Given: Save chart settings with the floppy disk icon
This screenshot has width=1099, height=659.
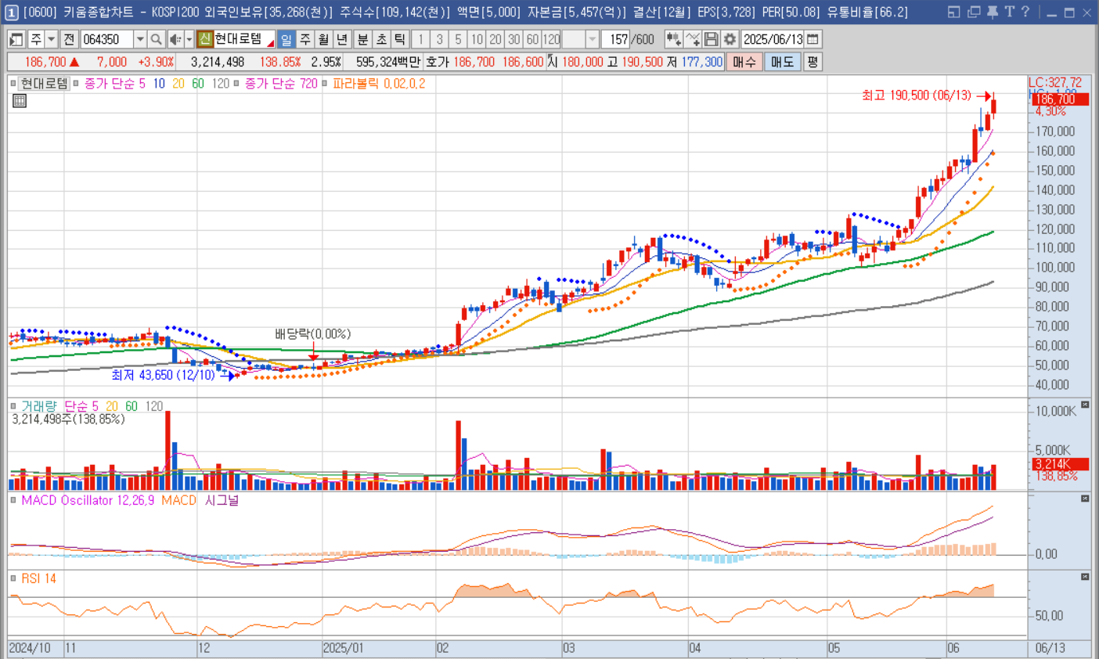Looking at the screenshot, I should click(x=711, y=39).
